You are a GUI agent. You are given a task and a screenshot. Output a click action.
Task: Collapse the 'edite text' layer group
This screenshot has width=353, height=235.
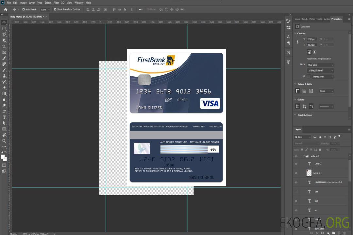(x=304, y=156)
